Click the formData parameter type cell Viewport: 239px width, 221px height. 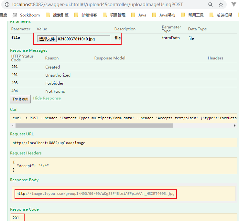[x=171, y=38]
